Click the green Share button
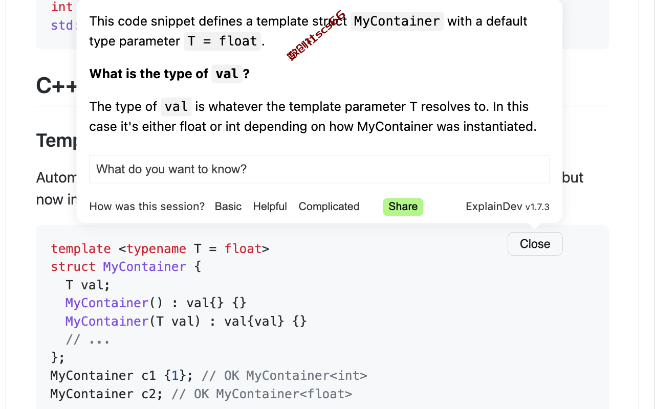Viewport: 655px width, 409px height. (403, 207)
